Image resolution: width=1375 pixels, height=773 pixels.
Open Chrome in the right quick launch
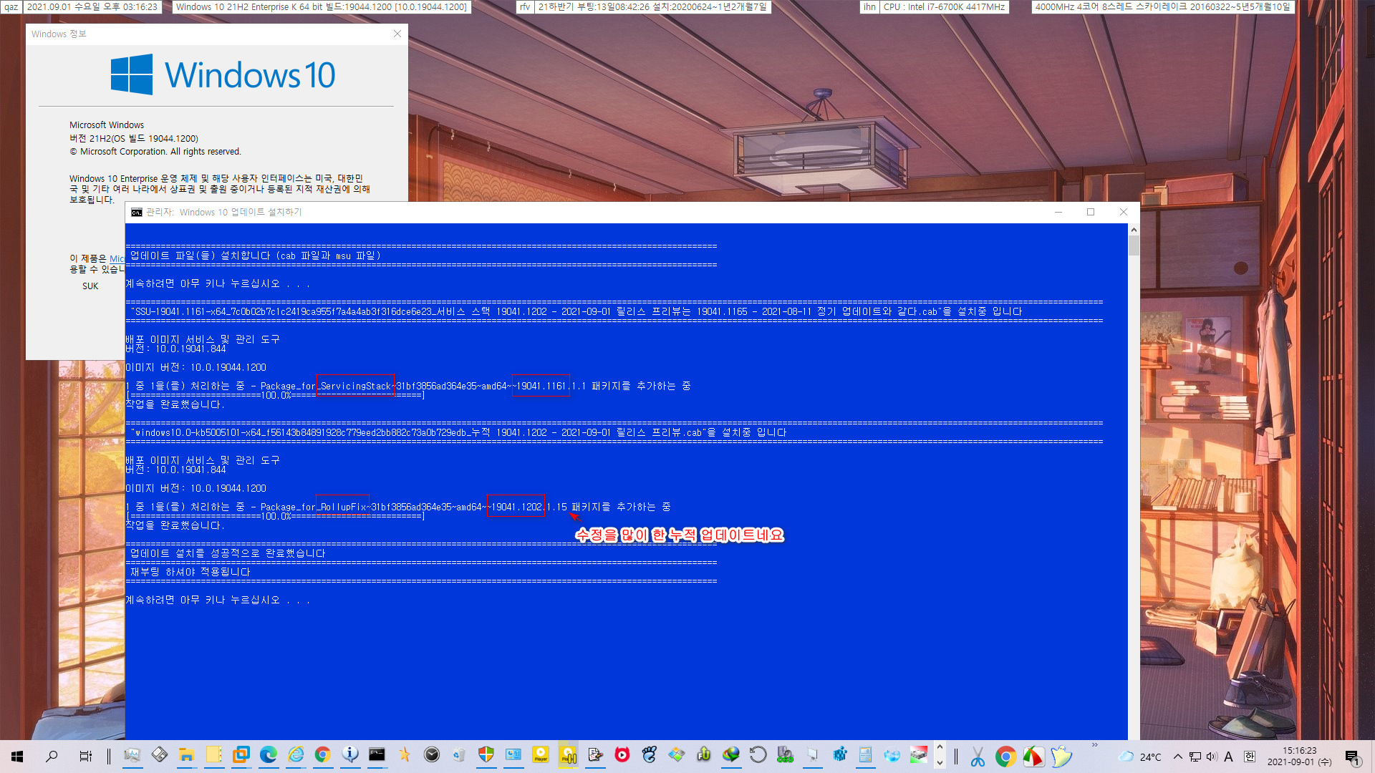click(1005, 756)
